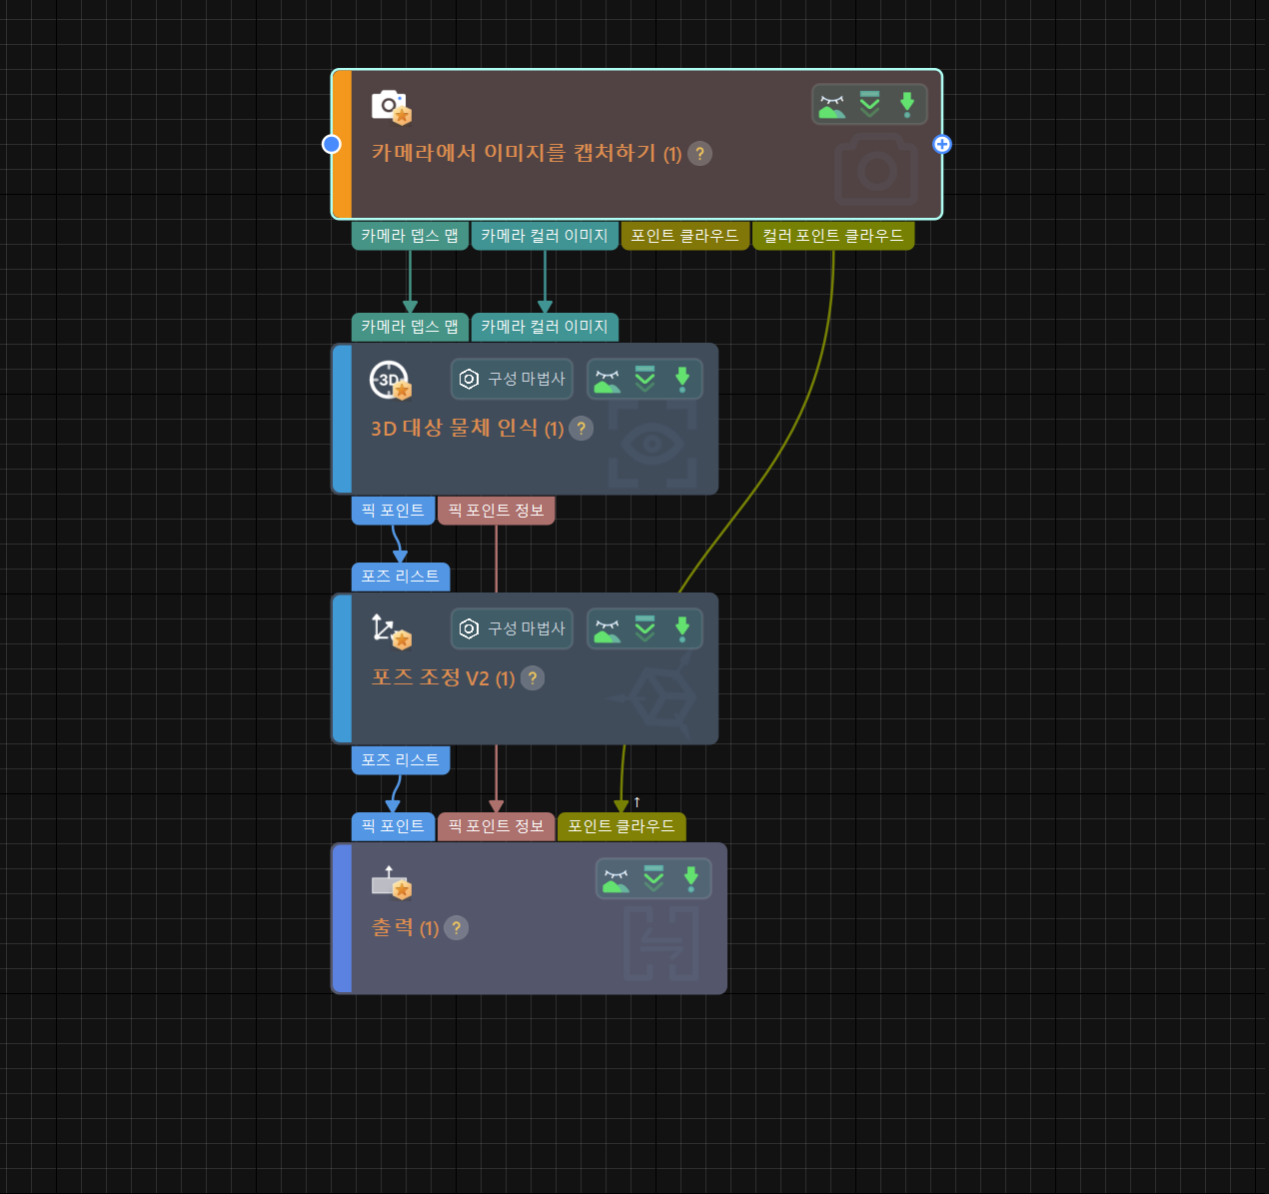Open 구성 마법사 on 3D 대상 물체 인식 step
Image resolution: width=1269 pixels, height=1194 pixels.
(512, 379)
